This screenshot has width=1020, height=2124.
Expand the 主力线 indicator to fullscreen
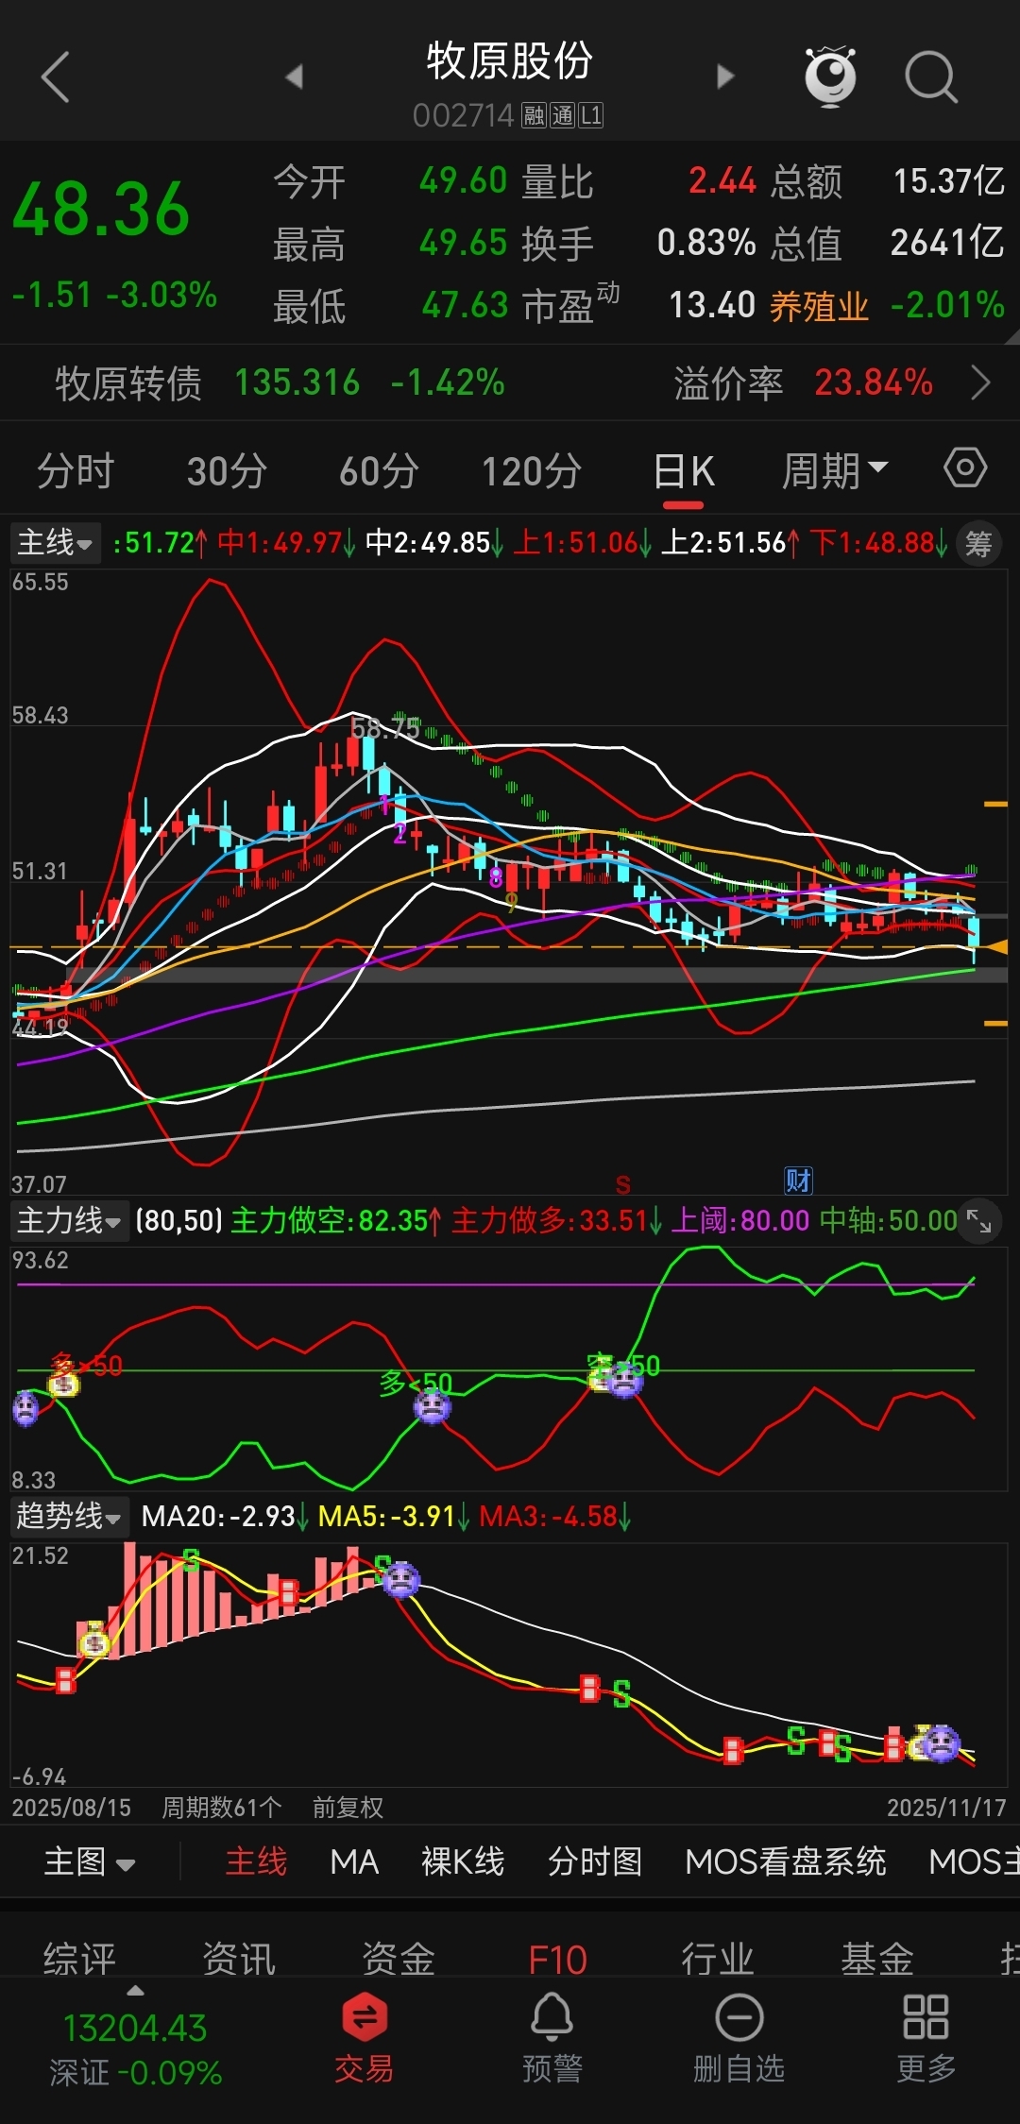tap(979, 1222)
